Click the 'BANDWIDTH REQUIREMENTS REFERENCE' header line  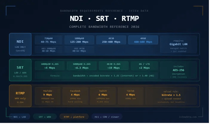[104, 11]
